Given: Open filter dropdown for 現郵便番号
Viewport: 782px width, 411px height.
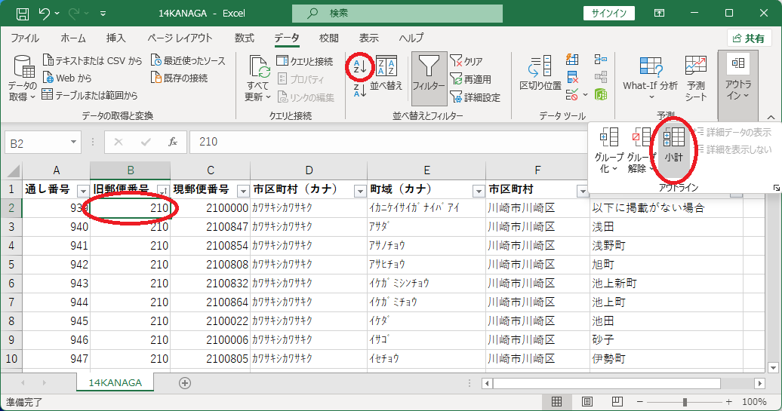Looking at the screenshot, I should (x=243, y=191).
